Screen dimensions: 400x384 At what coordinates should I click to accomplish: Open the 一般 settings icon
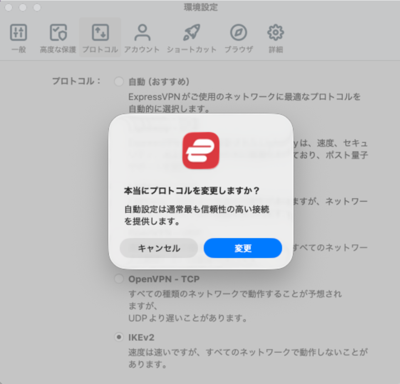click(19, 32)
